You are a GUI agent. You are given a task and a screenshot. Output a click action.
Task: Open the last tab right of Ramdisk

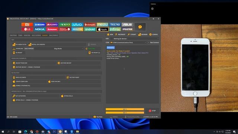(53, 35)
